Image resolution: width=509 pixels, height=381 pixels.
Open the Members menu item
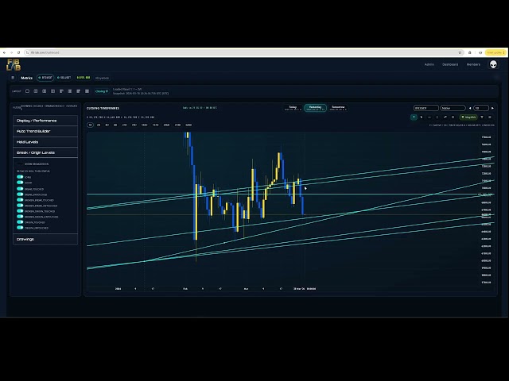[x=473, y=64]
